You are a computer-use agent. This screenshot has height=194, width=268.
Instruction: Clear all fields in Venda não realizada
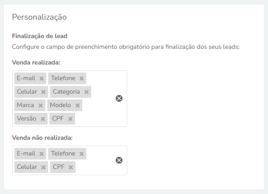pos(119,160)
